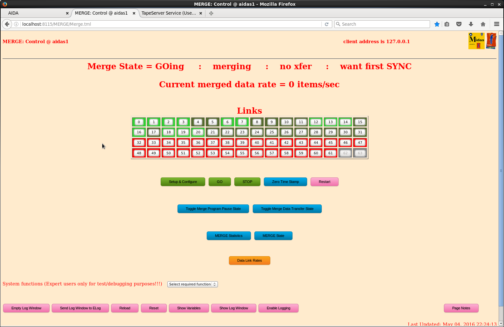Screen dimensions: 504x327
Task: Open a new tab with plus icon
Action: tap(211, 13)
